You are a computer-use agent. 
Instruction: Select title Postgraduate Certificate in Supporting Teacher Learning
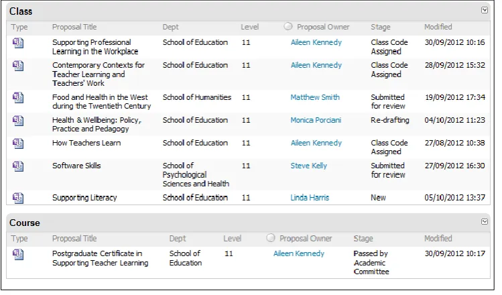101,259
